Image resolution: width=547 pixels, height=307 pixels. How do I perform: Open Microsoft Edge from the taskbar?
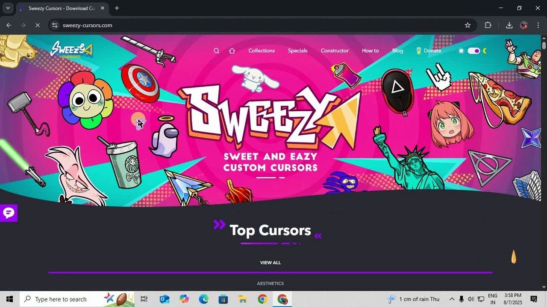click(203, 299)
